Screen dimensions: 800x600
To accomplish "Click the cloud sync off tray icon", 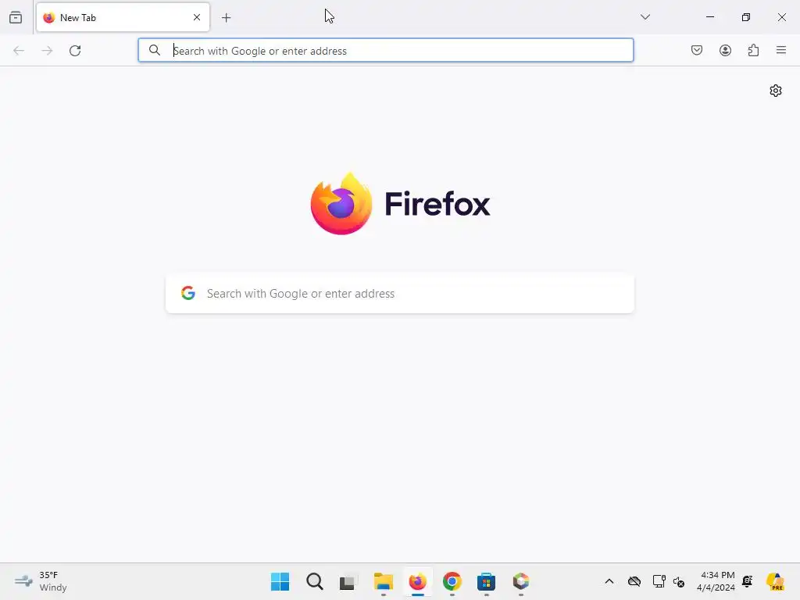I will pyautogui.click(x=634, y=581).
